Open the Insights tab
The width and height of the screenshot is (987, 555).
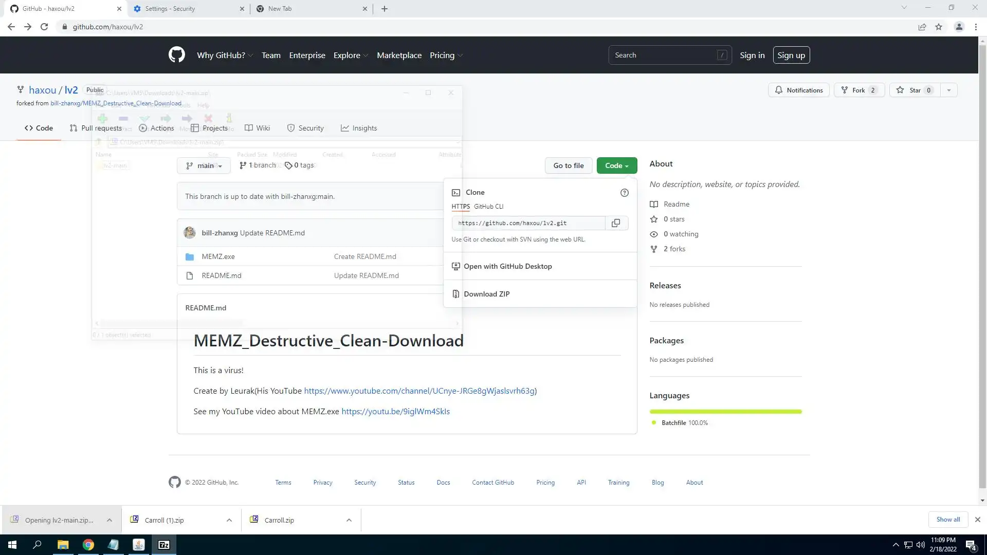359,128
